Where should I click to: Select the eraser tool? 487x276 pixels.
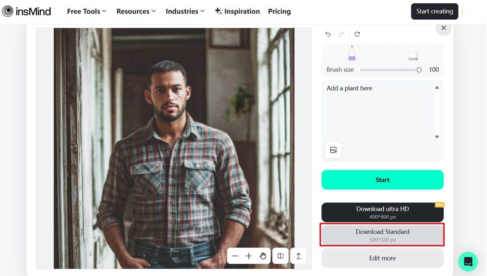tap(413, 56)
